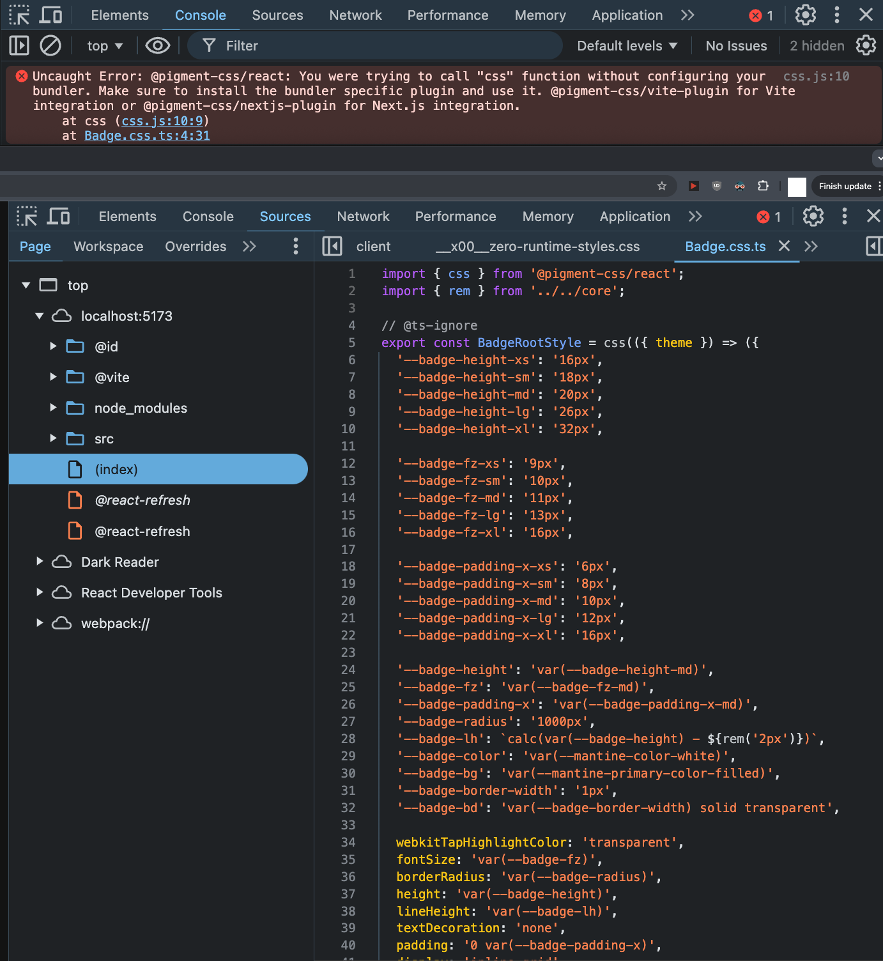Open Memory tab in top DevTools
This screenshot has height=961, width=883.
540,15
